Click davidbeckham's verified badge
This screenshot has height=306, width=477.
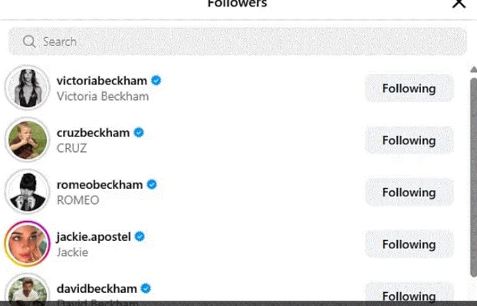(145, 288)
